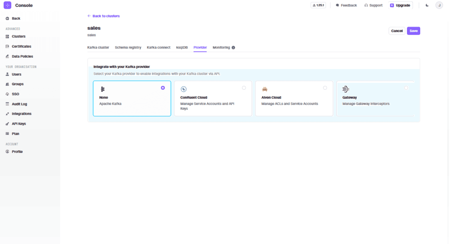
Task: Click the Audit Log sidebar icon
Action: [7, 104]
